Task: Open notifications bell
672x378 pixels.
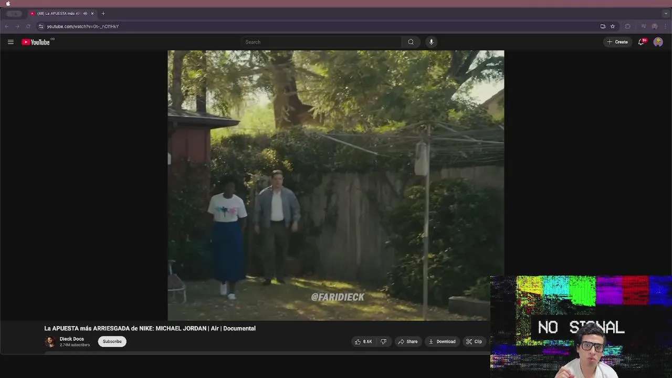Action: click(x=641, y=42)
